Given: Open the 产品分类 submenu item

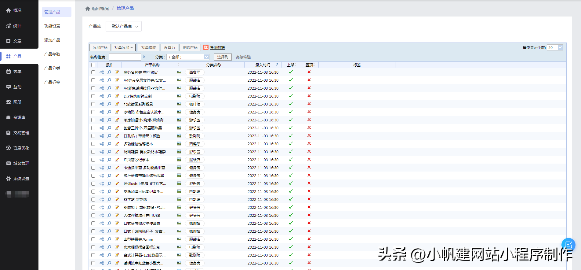Looking at the screenshot, I should coord(52,68).
